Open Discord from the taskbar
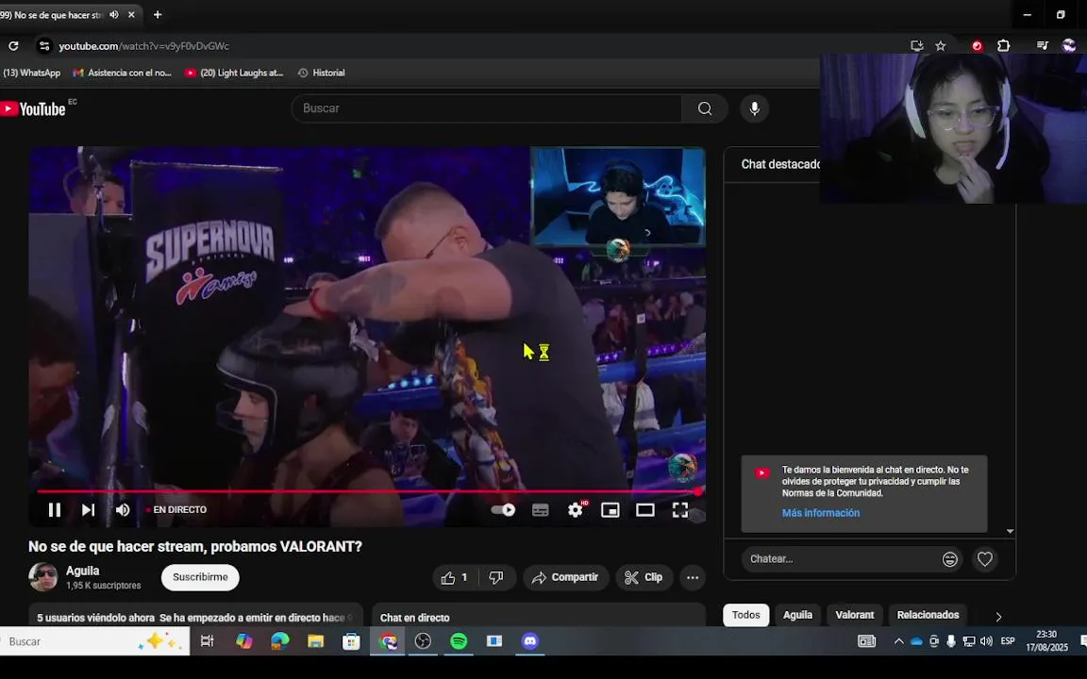The image size is (1087, 679). pyautogui.click(x=529, y=641)
